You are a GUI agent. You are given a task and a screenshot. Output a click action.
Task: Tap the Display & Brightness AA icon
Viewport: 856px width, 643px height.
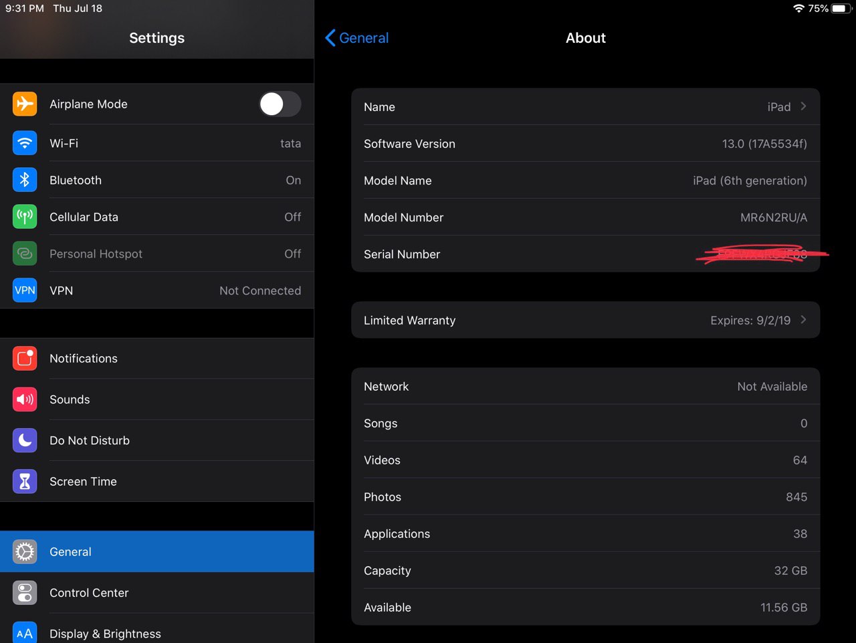(25, 634)
